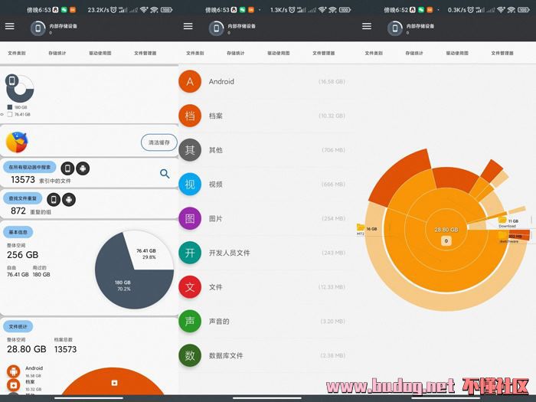Tap the 文件统计 chip
This screenshot has height=402, width=536.
(18, 326)
